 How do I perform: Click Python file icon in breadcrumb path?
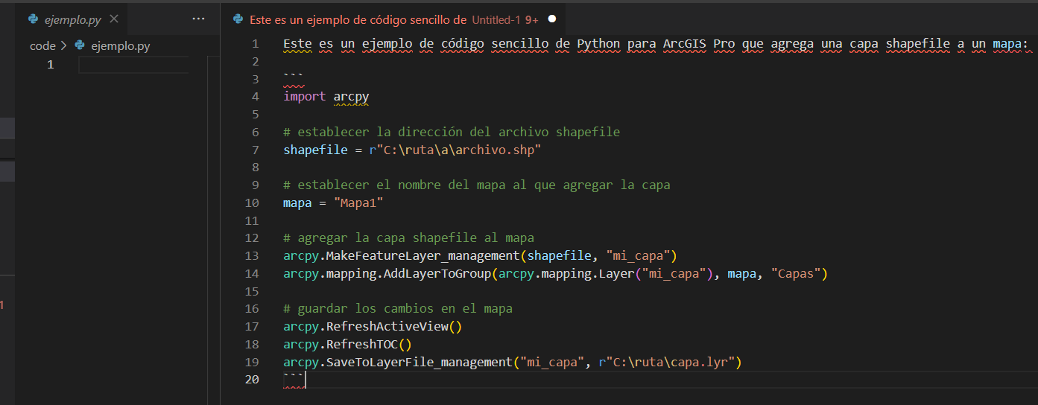[x=80, y=46]
